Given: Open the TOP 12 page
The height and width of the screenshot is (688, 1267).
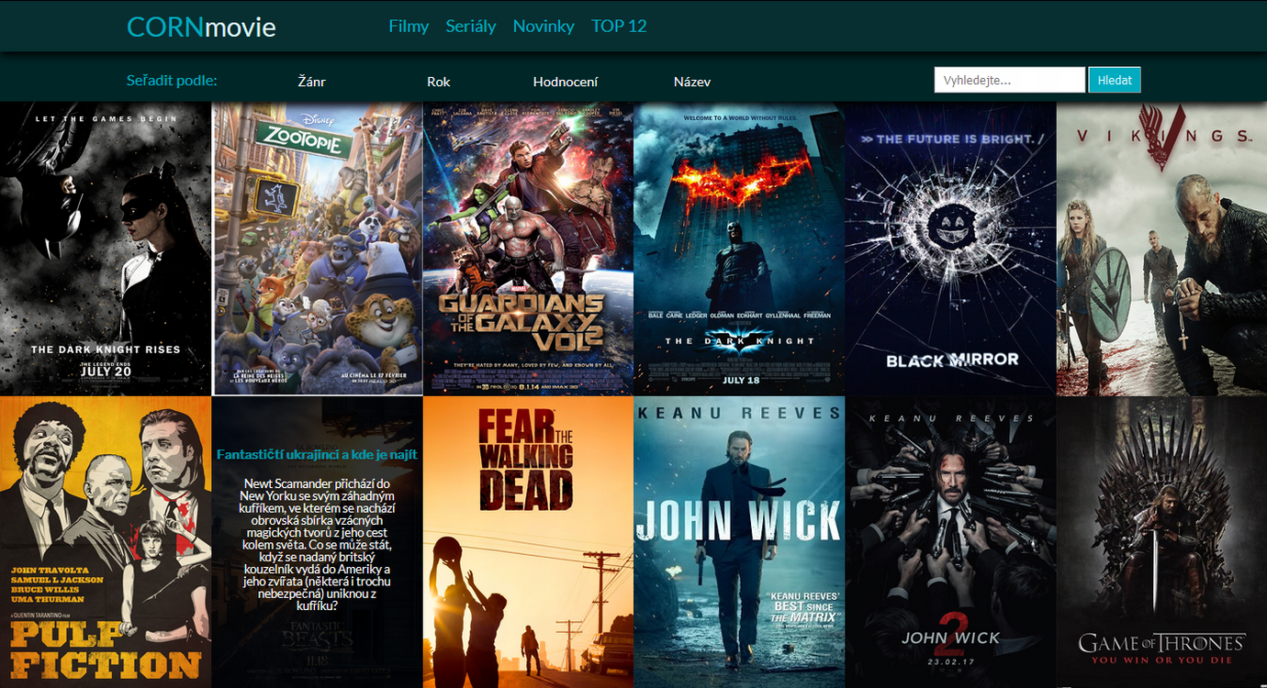Looking at the screenshot, I should click(619, 26).
